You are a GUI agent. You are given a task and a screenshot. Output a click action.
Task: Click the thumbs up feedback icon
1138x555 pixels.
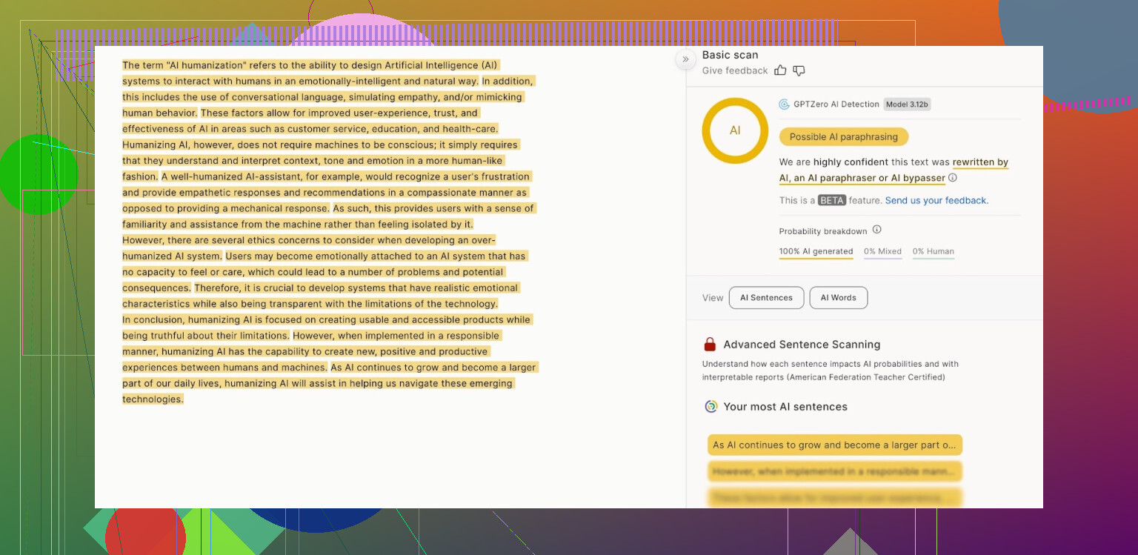coord(780,70)
